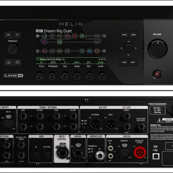The width and height of the screenshot is (173, 173).
Task: Select the purple wedge block in bottom path
Action: (x=67, y=51)
